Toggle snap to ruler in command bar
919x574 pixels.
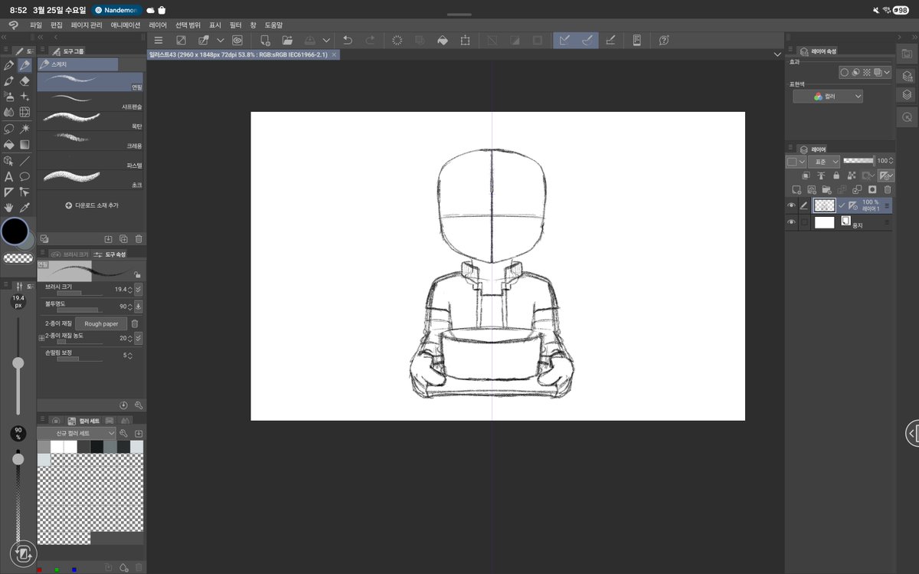click(x=565, y=40)
